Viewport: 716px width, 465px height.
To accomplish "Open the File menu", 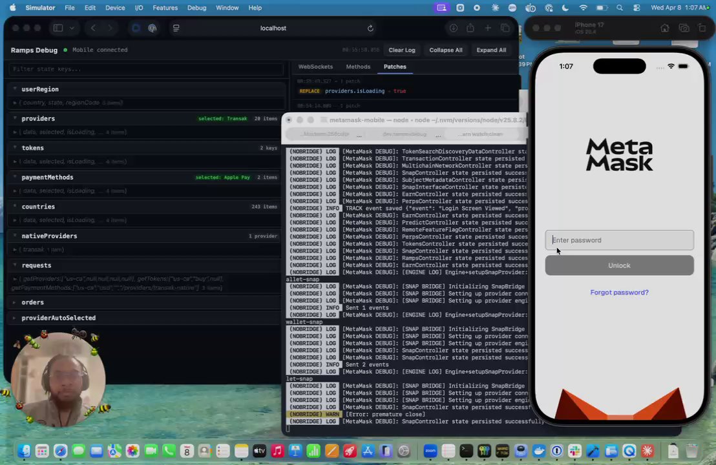I will tap(70, 8).
